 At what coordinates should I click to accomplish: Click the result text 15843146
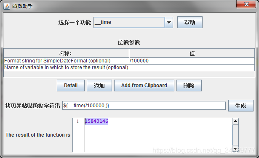(x=96, y=122)
